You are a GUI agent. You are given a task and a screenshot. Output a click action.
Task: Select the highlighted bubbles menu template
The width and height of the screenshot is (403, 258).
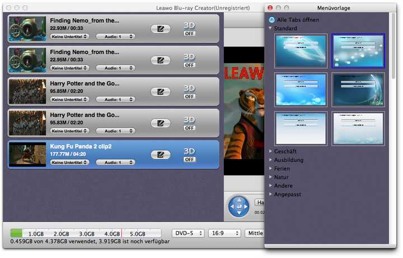tap(358, 51)
